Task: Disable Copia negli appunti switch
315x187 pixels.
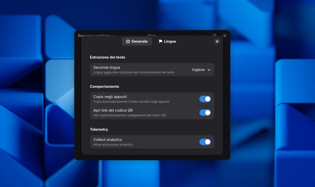Action: pyautogui.click(x=205, y=99)
